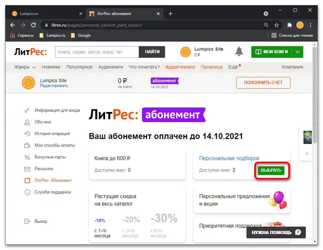Collapse the side panel with the chevron arrow
This screenshot has height=250, width=323.
(x=307, y=154)
